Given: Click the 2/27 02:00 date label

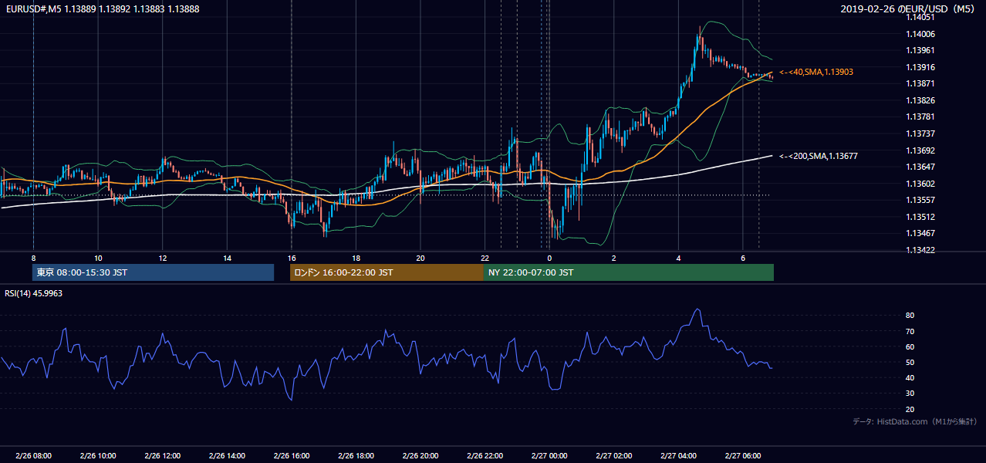Looking at the screenshot, I should coord(613,456).
